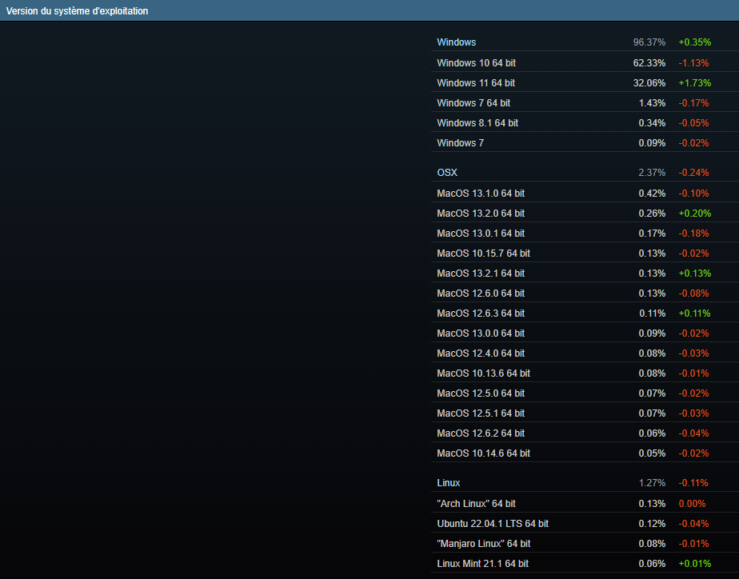Click the +0.35% Windows change value

[x=695, y=42]
